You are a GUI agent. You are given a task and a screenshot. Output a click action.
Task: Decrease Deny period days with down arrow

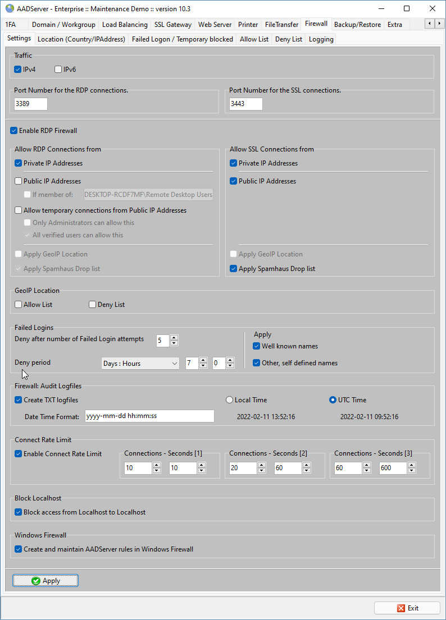(x=203, y=366)
